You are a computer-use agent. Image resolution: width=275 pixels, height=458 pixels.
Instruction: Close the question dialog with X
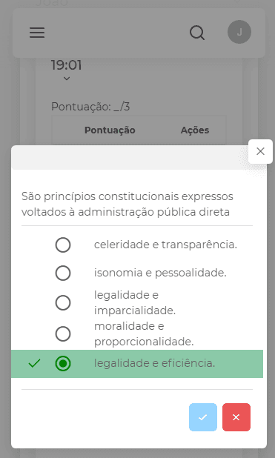tap(260, 151)
